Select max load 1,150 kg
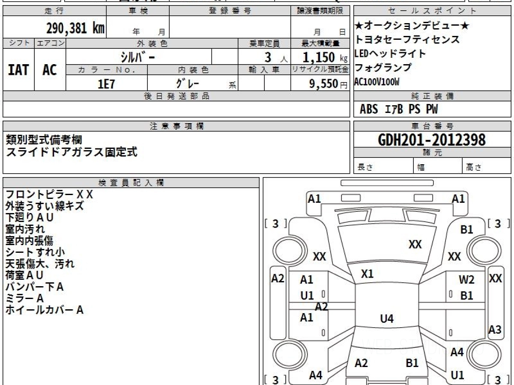This screenshot has width=514, height=385. [x=325, y=57]
